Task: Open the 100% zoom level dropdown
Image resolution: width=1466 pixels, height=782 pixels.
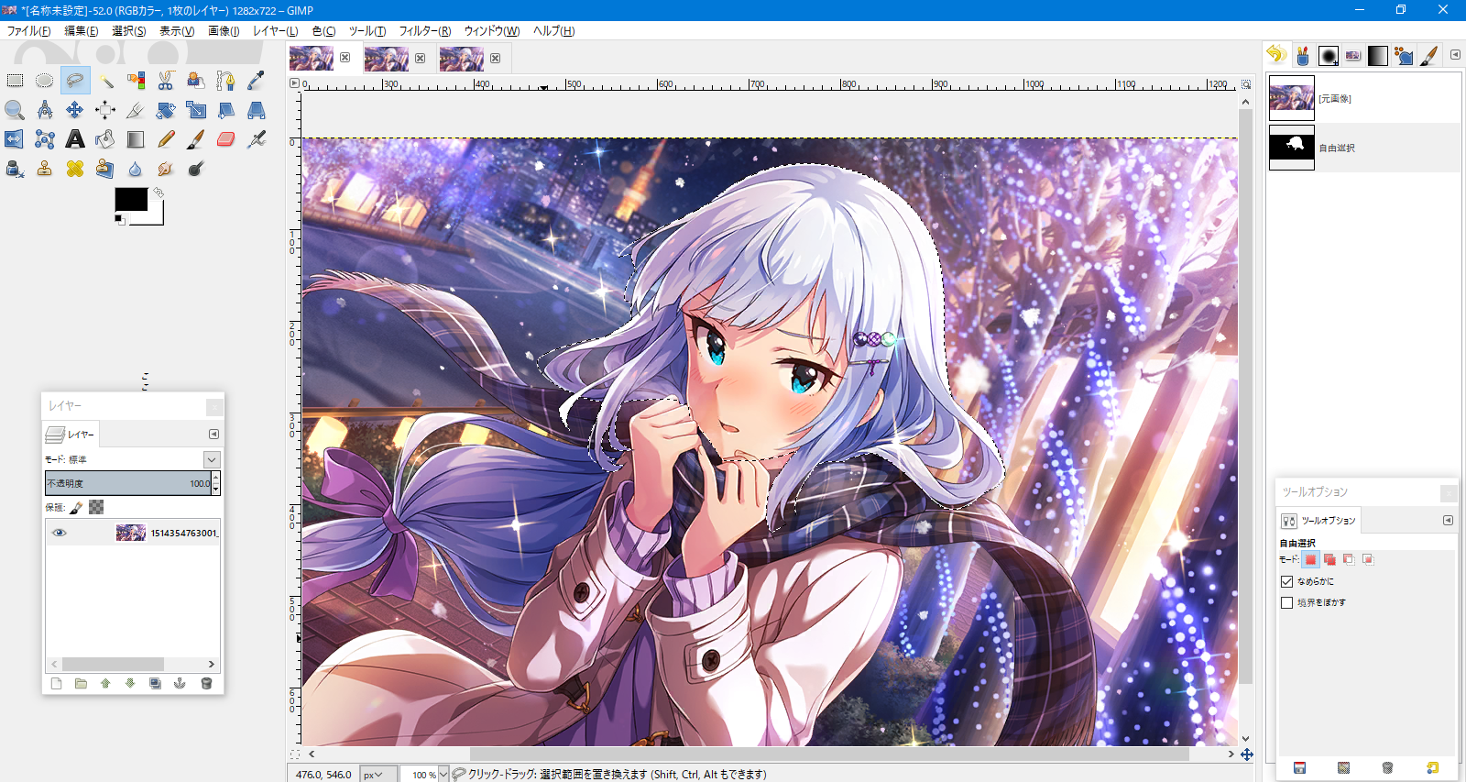Action: coord(443,775)
